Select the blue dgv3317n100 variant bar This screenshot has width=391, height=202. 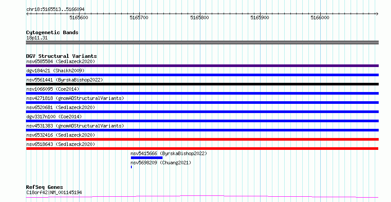(x=202, y=121)
